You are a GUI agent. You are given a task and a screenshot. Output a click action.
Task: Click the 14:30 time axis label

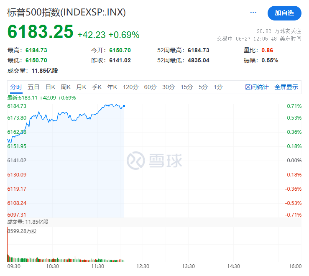(x=233, y=266)
